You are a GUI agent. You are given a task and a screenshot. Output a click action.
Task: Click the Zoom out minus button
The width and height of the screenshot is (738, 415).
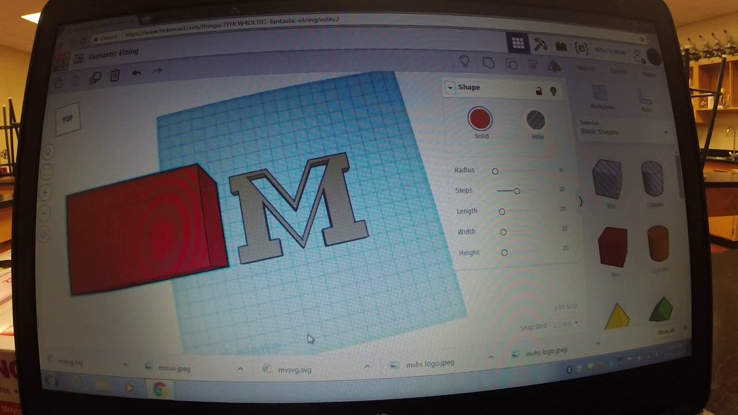pos(45,213)
